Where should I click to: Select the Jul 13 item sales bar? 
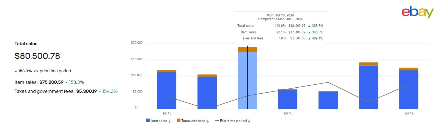click(167, 90)
